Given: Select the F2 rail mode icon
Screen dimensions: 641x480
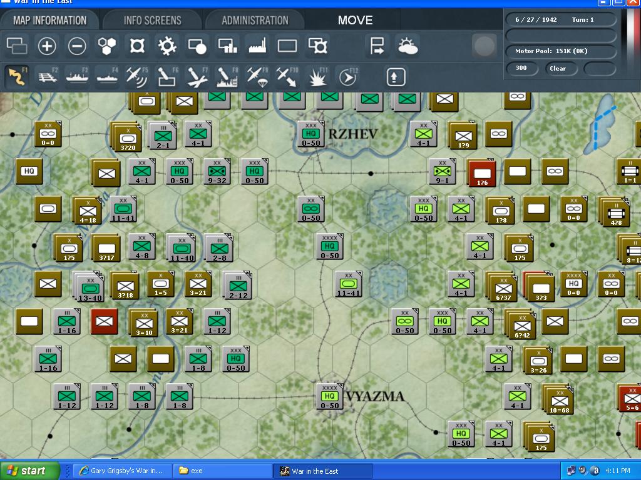Looking at the screenshot, I should (x=48, y=77).
